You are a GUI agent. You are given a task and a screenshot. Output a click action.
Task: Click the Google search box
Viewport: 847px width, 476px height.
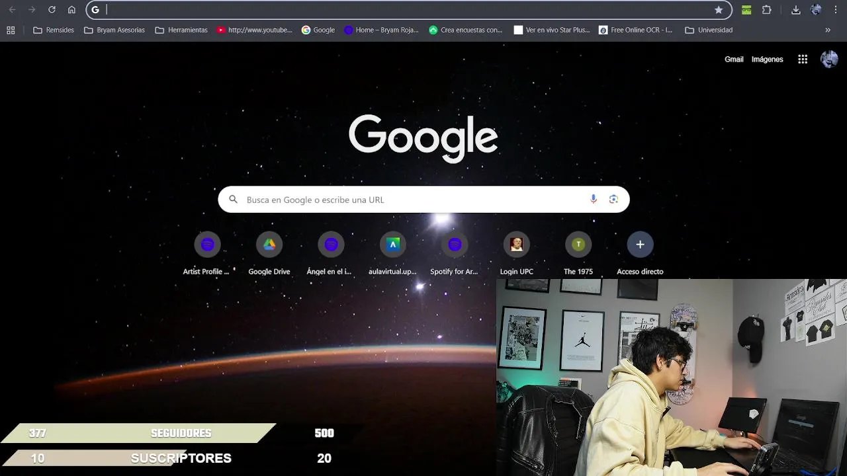423,200
